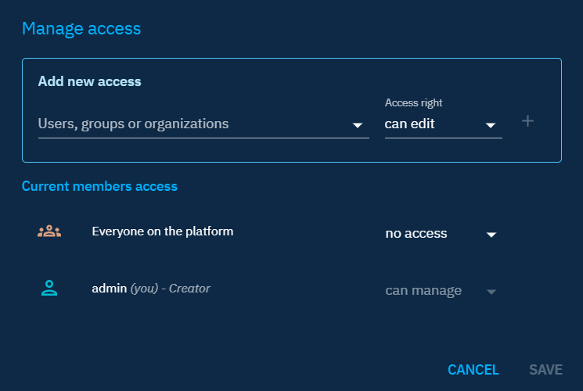583x391 pixels.
Task: Click the greyed arrow beside "can manage"
Action: (491, 292)
